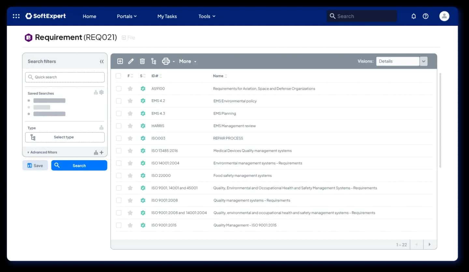
Task: Open the structure hierarchy icon in toolbar
Action: [154, 61]
